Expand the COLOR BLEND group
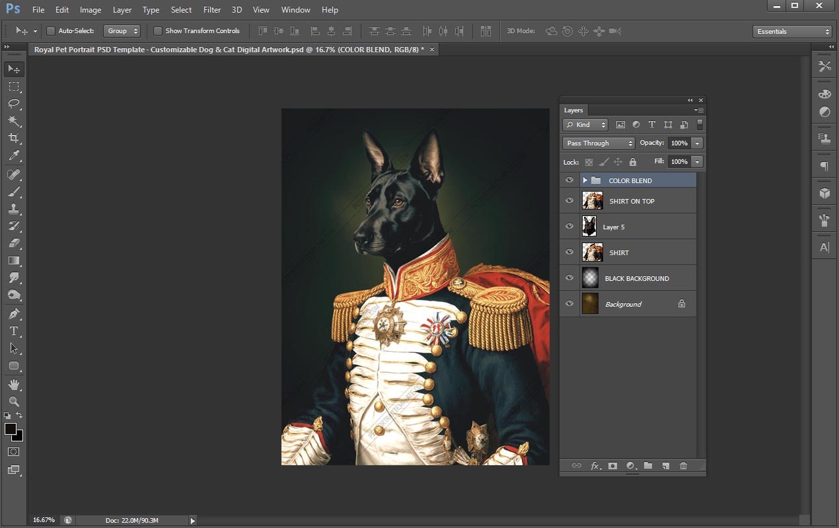Screen dimensions: 839x528 pos(585,180)
